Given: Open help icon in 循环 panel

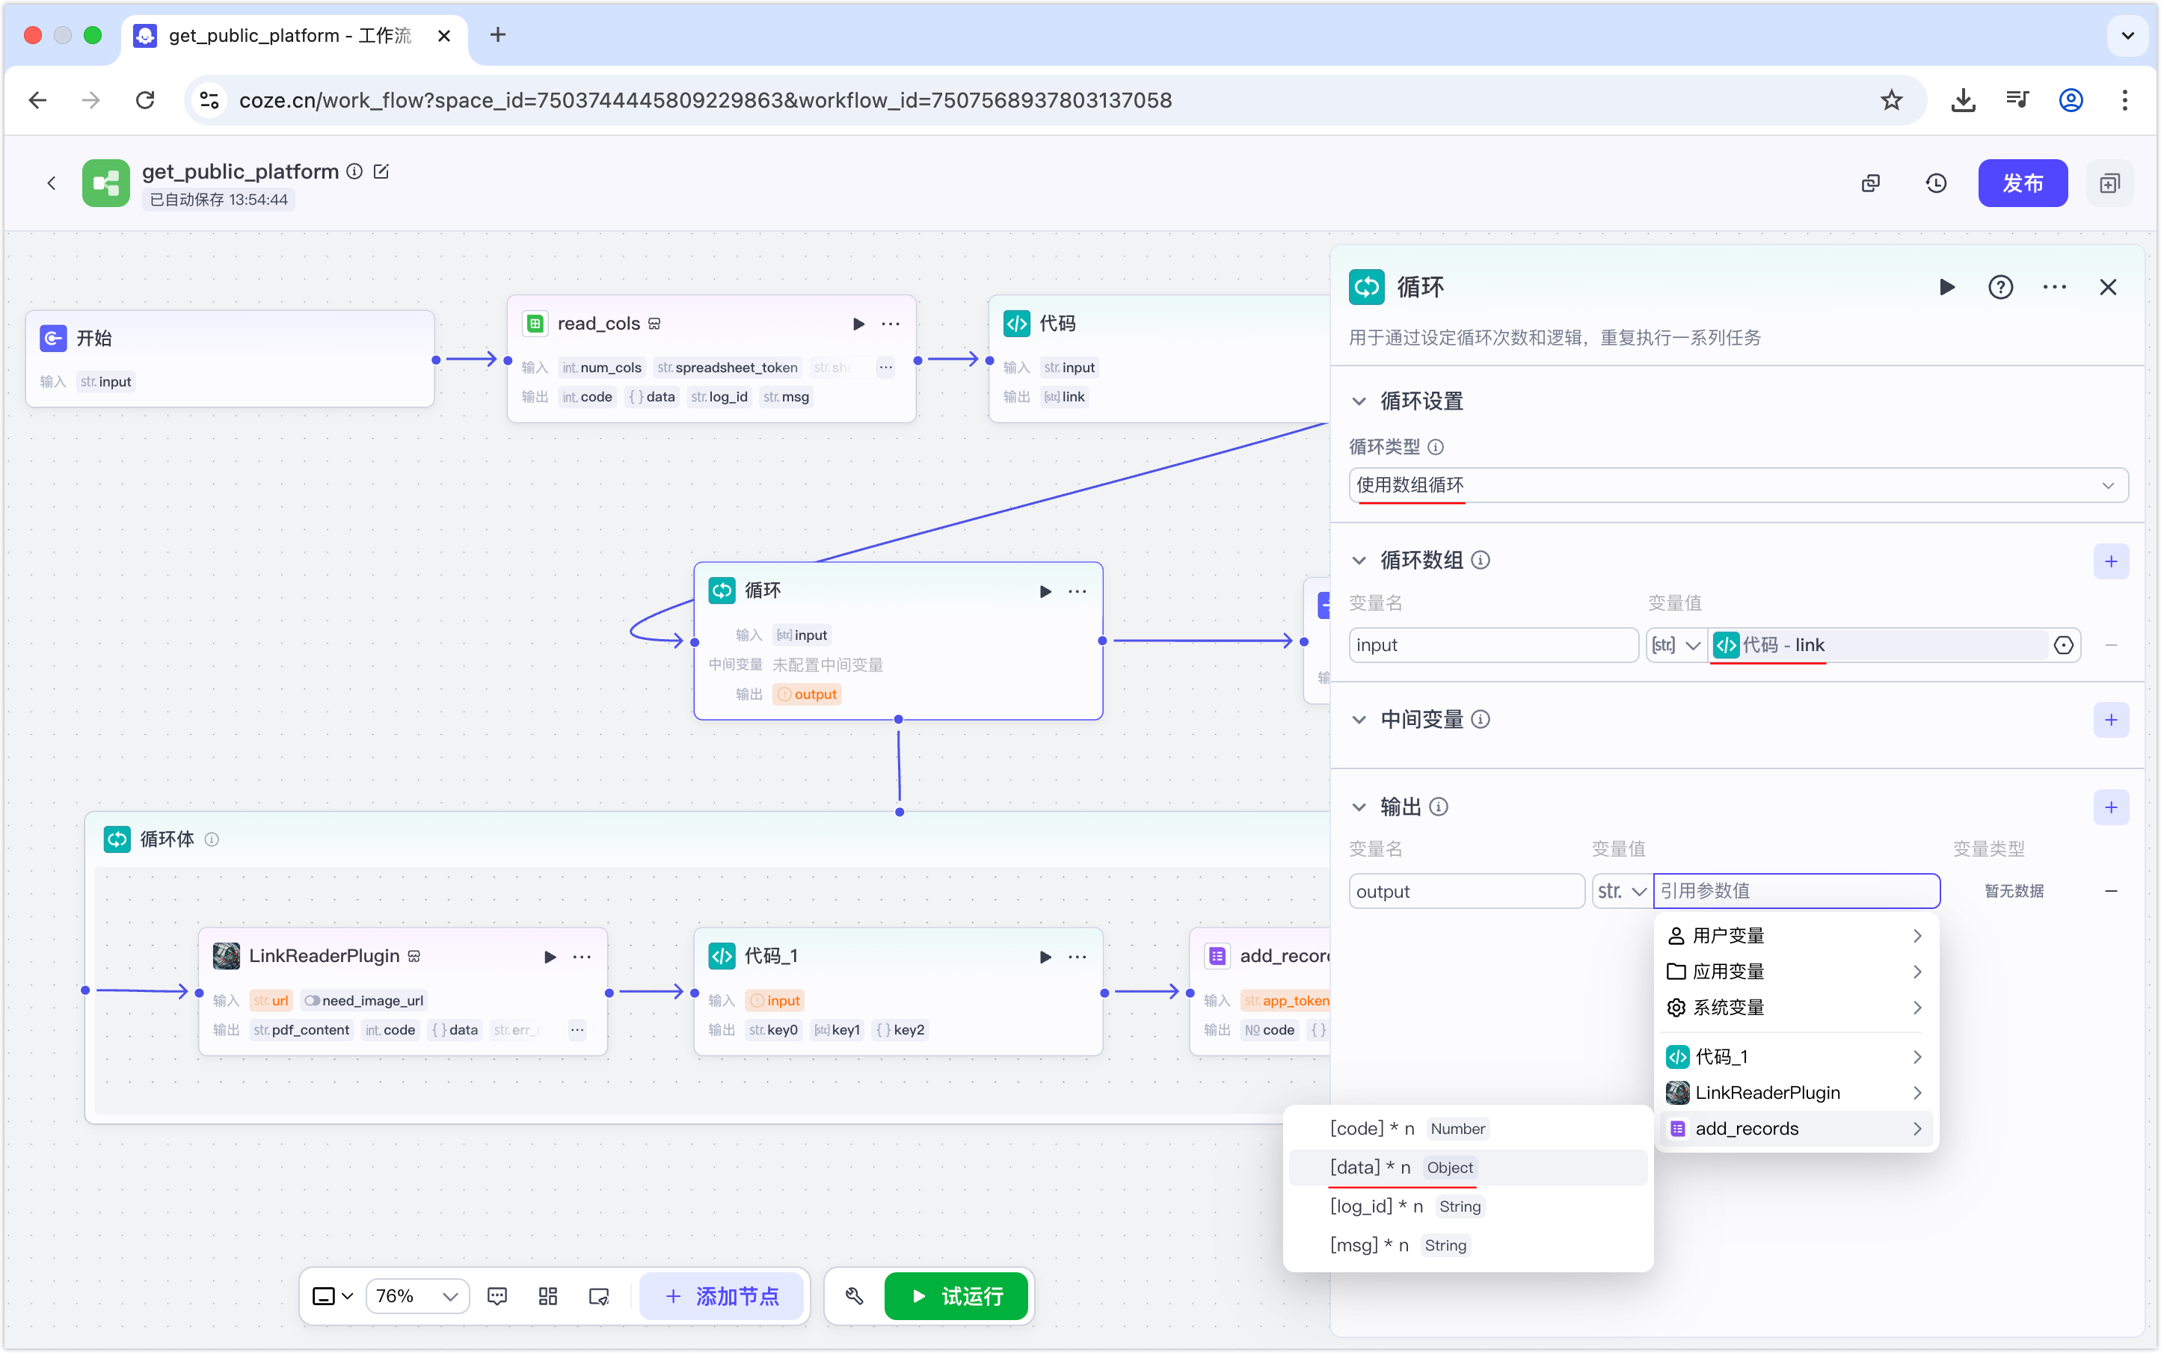Looking at the screenshot, I should pyautogui.click(x=2000, y=287).
